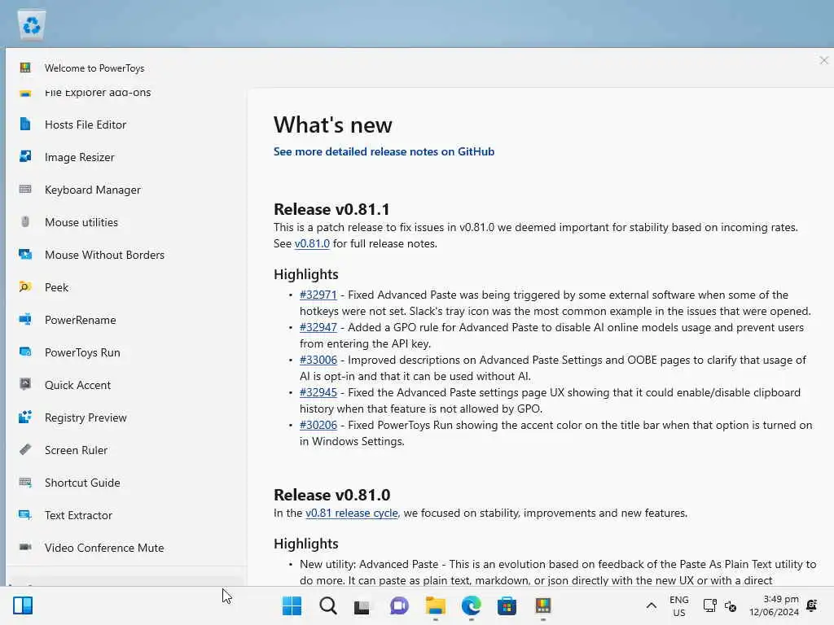The height and width of the screenshot is (625, 834).
Task: Open the clock showing 3:49 pm
Action: click(x=774, y=605)
